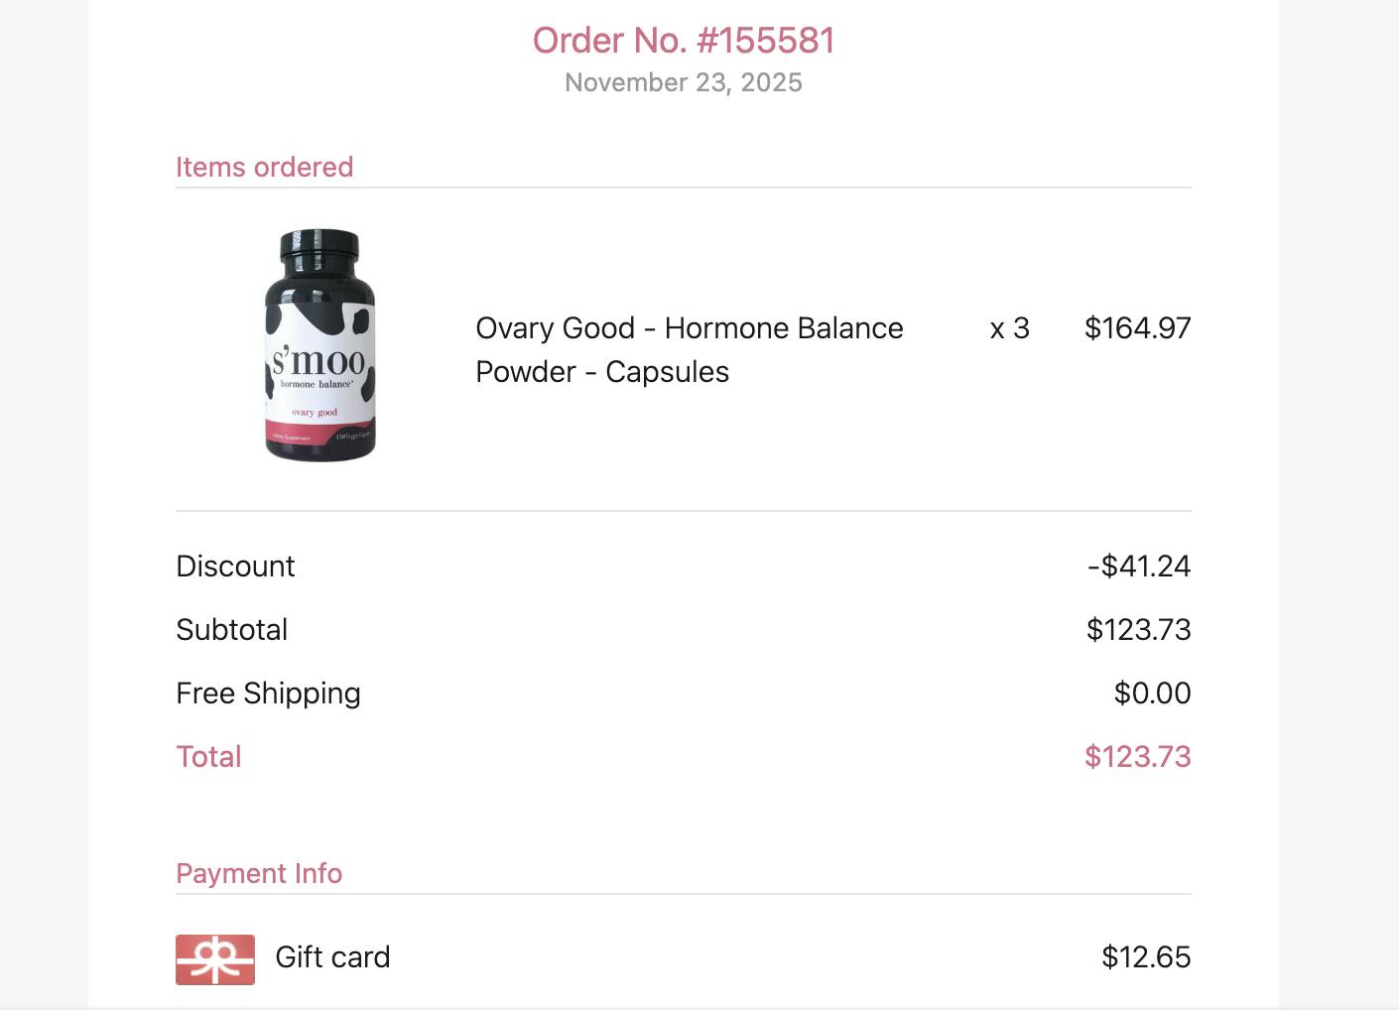The width and height of the screenshot is (1399, 1010).
Task: Select the pink Total amount $123.73
Action: coord(1137,757)
